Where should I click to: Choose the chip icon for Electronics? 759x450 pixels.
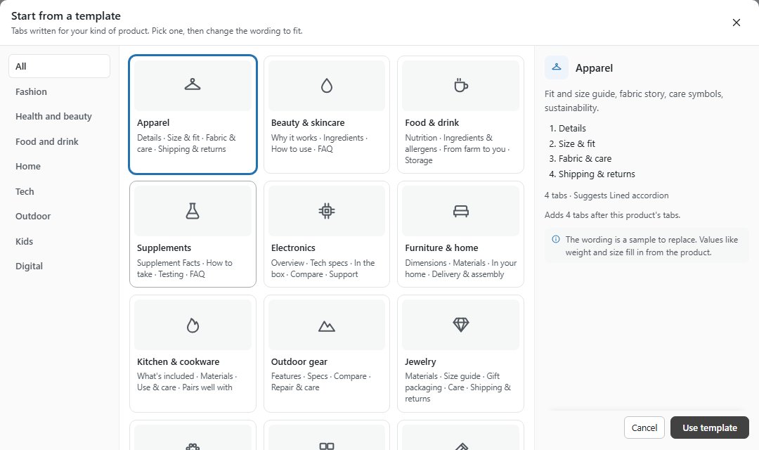pyautogui.click(x=327, y=211)
